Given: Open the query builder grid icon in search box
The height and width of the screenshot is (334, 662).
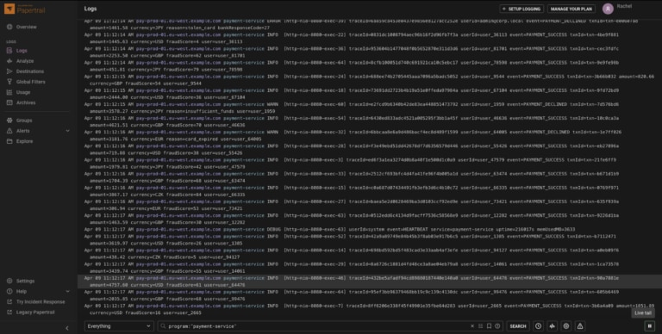Looking at the screenshot, I should click(480, 326).
